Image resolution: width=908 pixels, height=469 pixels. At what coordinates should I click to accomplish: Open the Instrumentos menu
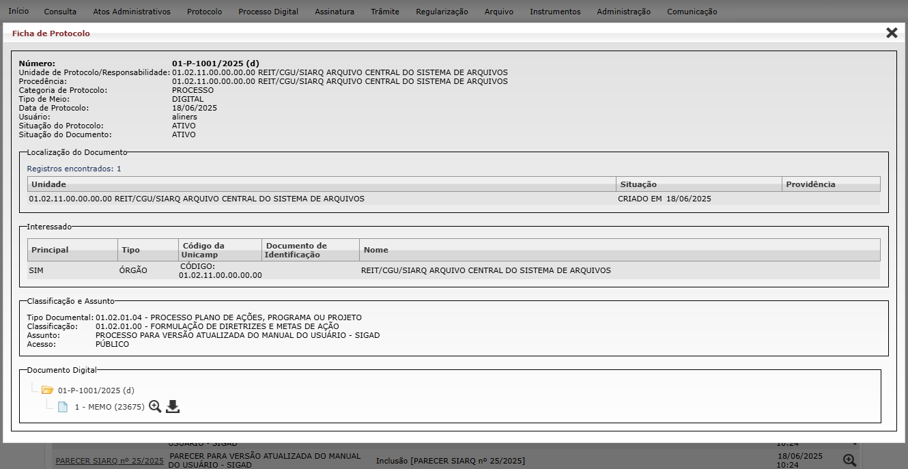pos(555,12)
